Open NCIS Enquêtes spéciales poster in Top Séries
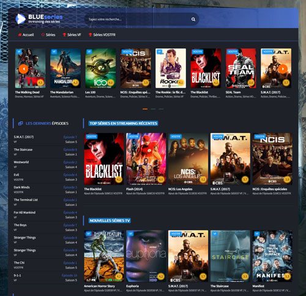Viewport: 306px width, 296px height. [272, 159]
